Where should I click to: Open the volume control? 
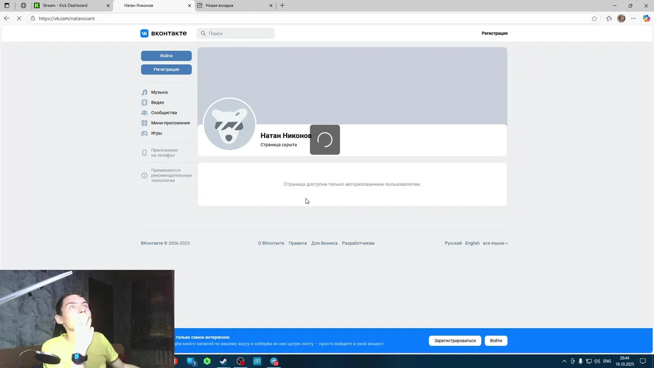597,361
